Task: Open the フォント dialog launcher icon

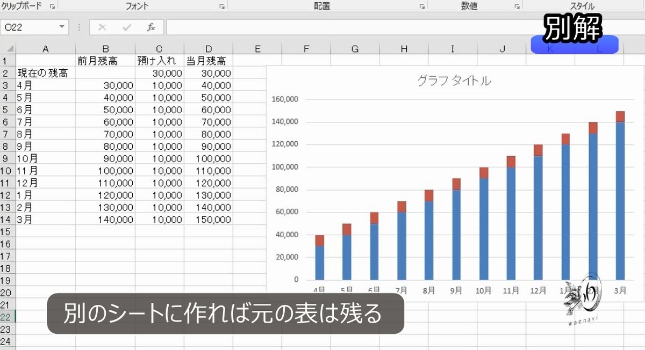Action: pos(221,5)
